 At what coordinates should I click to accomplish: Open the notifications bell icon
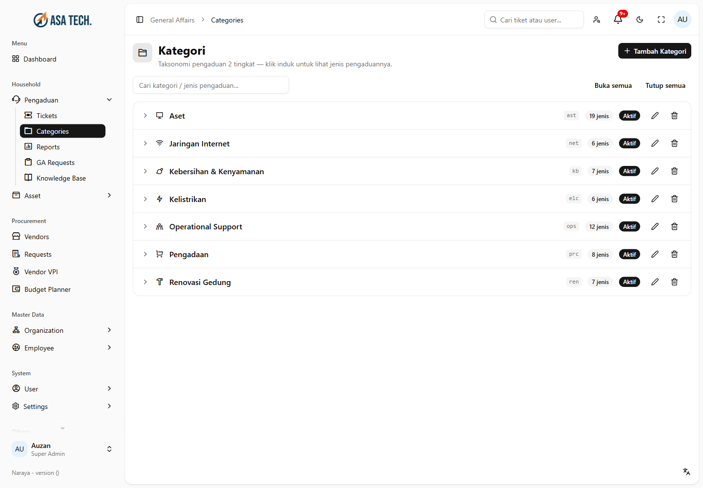click(618, 20)
